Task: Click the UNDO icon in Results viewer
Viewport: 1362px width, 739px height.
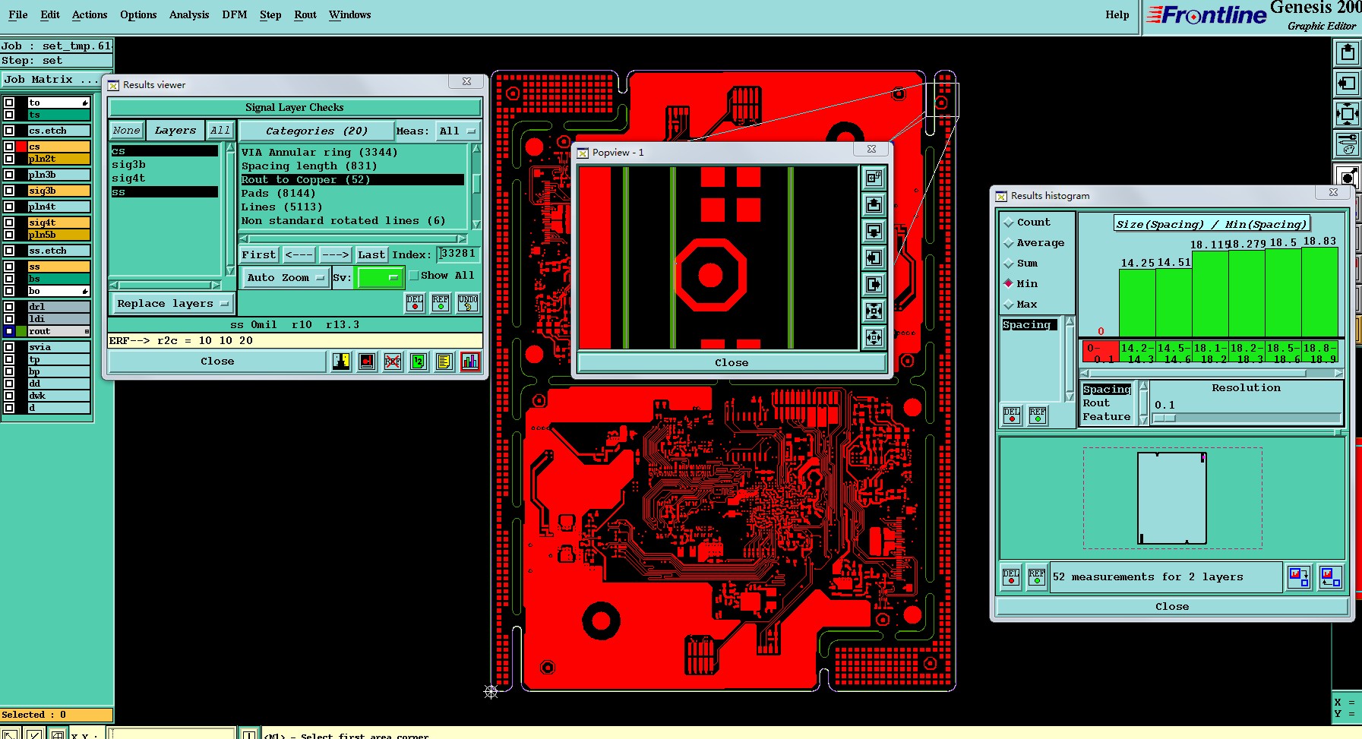Action: coord(468,303)
